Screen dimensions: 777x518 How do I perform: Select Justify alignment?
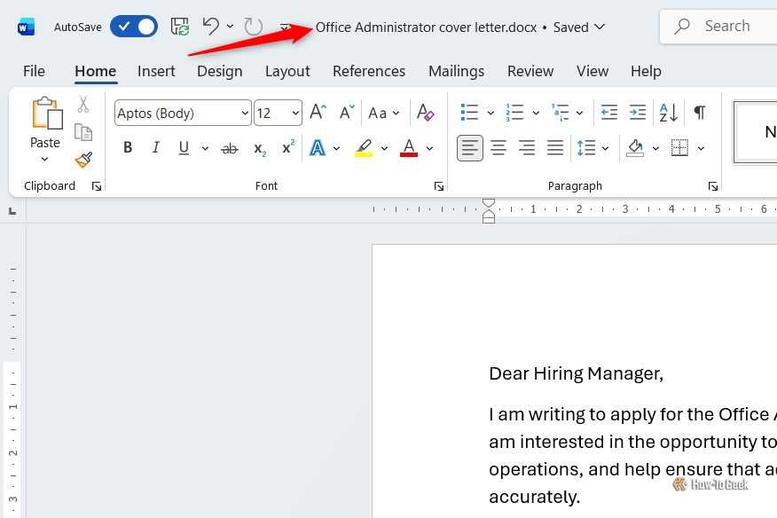click(555, 148)
